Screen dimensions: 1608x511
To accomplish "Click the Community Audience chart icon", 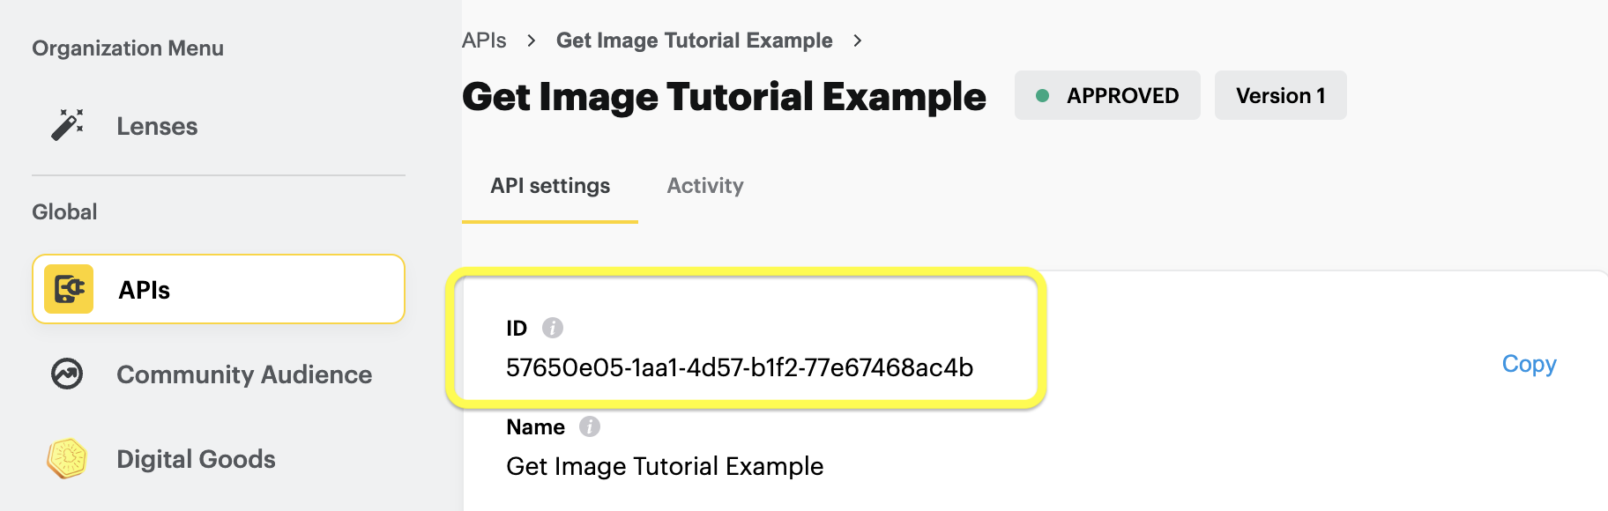I will [x=67, y=374].
